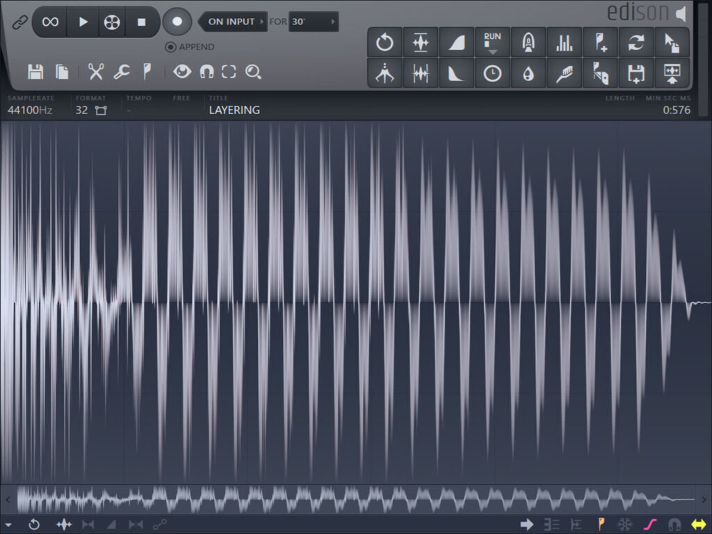
Task: Toggle the yellow double-arrow icon in bottom bar
Action: [698, 525]
